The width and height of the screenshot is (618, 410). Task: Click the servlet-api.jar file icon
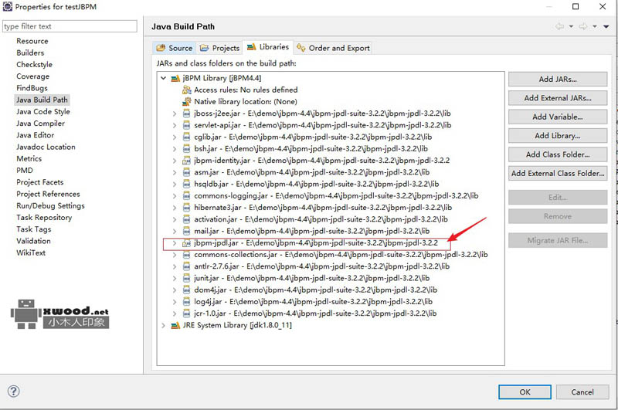pyautogui.click(x=187, y=126)
